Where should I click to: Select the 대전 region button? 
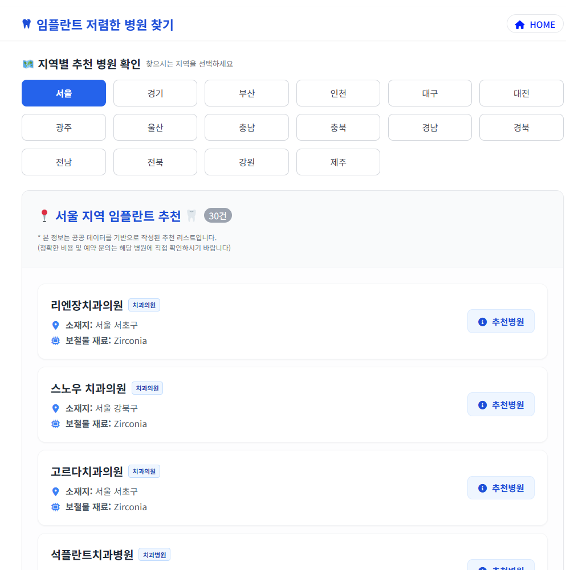tap(521, 93)
